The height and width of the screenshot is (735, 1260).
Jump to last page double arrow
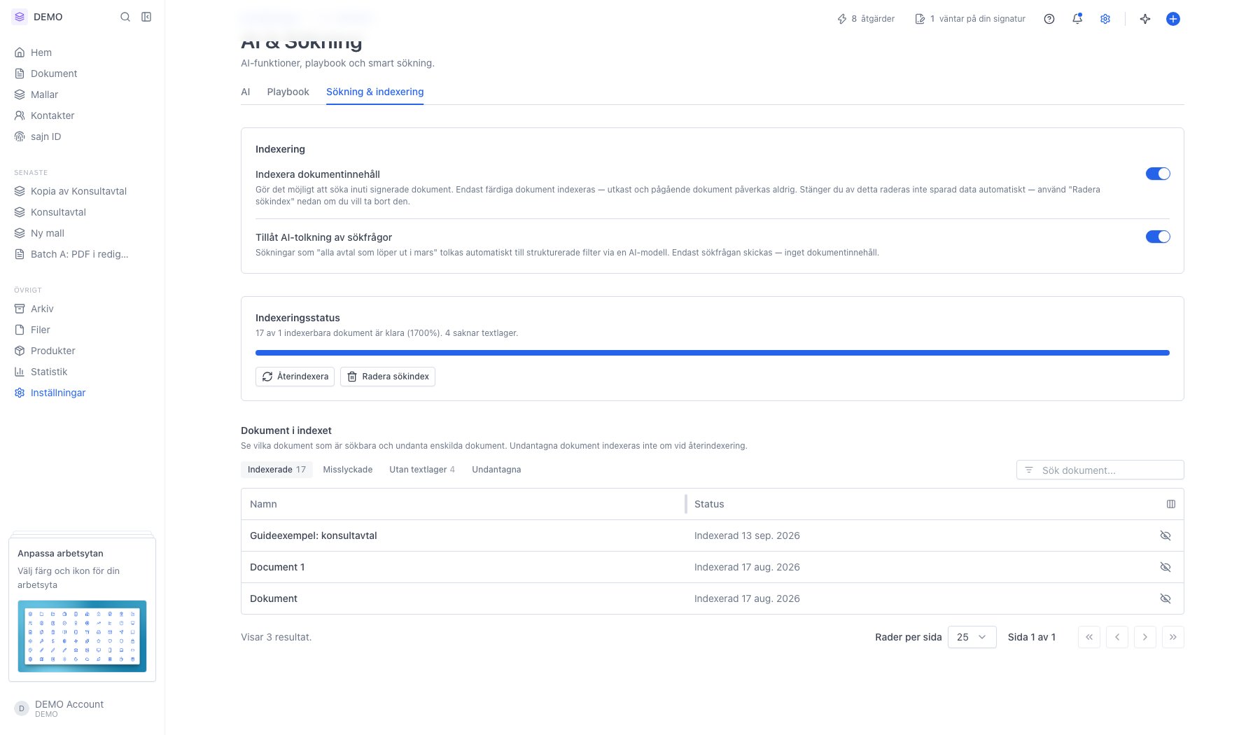pos(1173,637)
